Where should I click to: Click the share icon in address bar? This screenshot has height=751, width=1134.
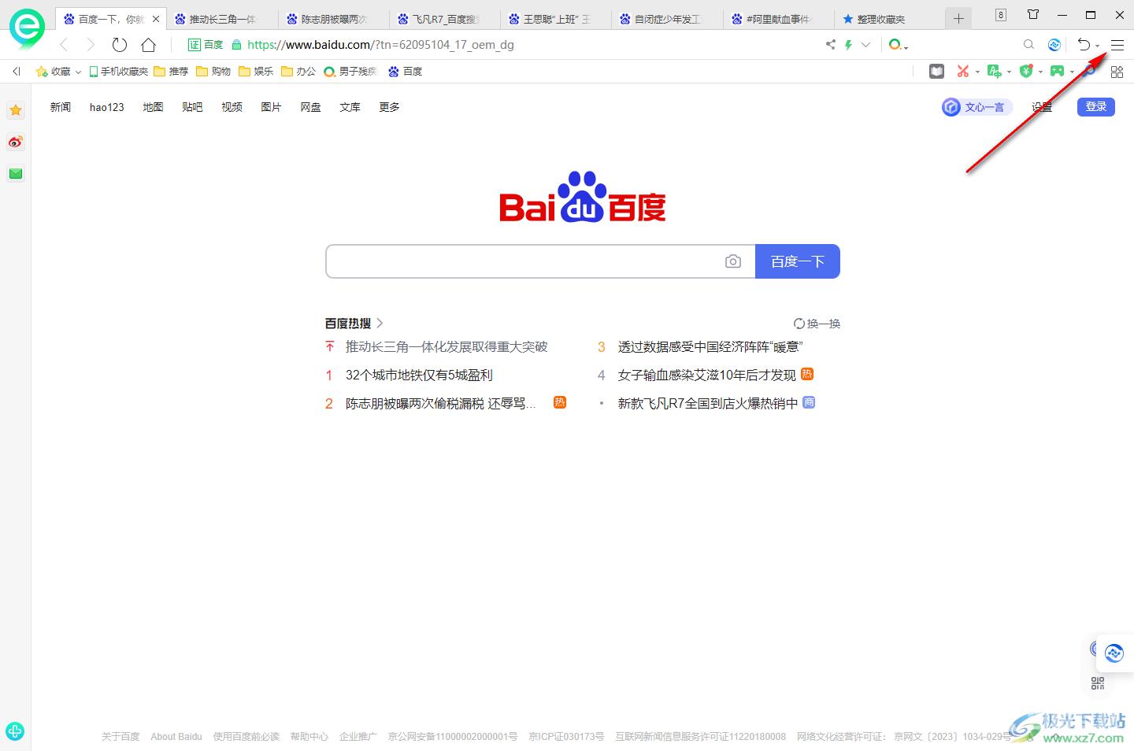[830, 45]
